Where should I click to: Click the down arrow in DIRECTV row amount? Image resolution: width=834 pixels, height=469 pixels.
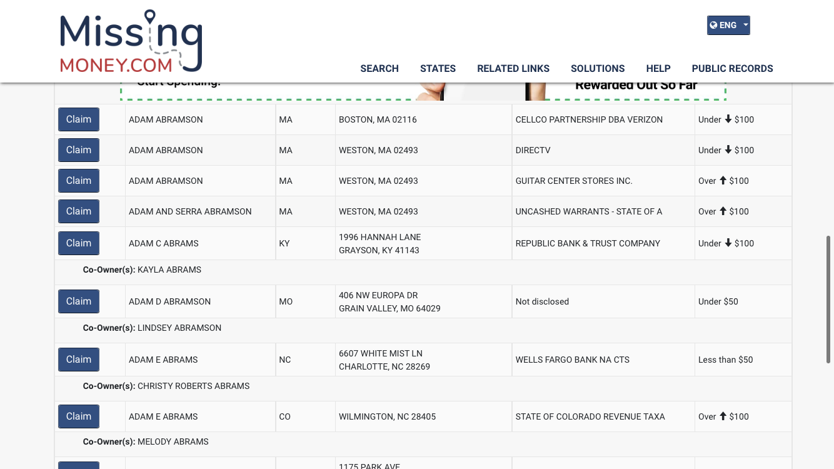pyautogui.click(x=728, y=149)
